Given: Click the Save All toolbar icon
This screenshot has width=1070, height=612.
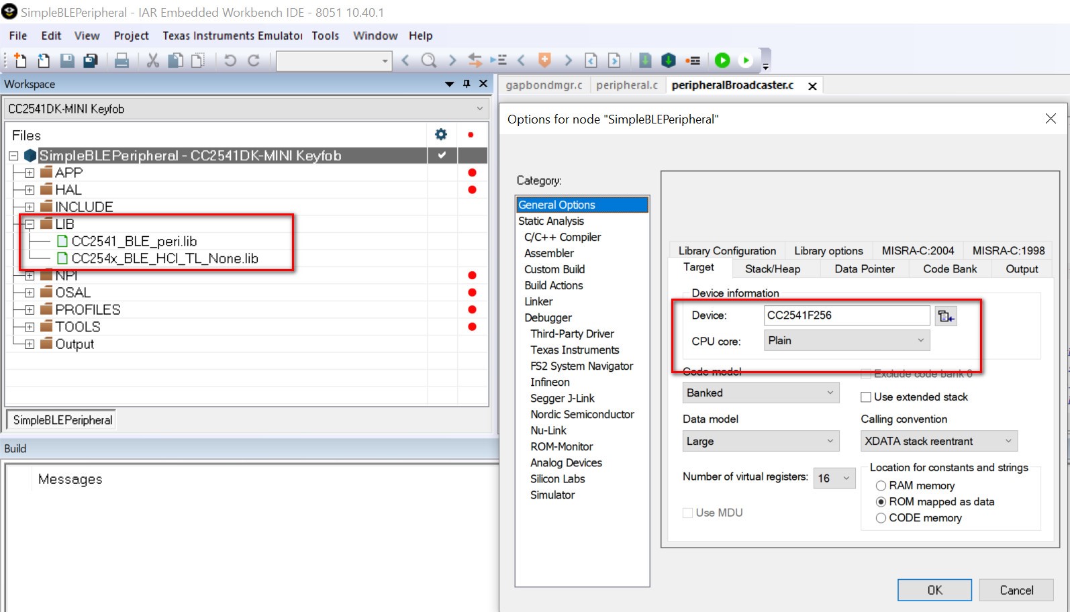Looking at the screenshot, I should 90,60.
